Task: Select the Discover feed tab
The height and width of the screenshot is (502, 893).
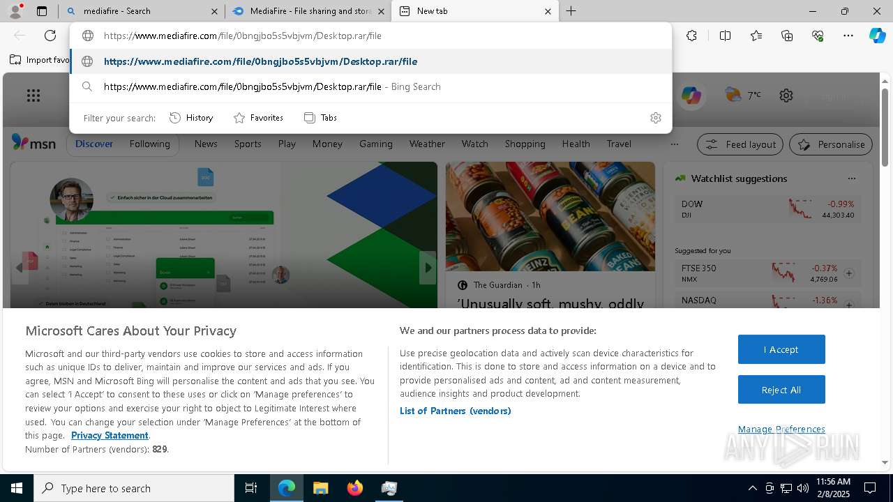Action: 94,144
